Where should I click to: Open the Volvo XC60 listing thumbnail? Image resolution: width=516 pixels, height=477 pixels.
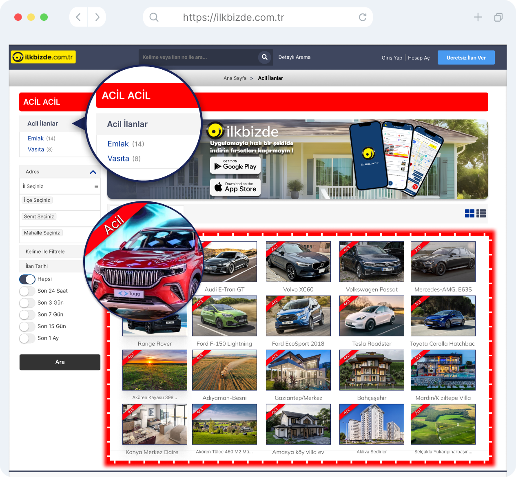coord(298,261)
